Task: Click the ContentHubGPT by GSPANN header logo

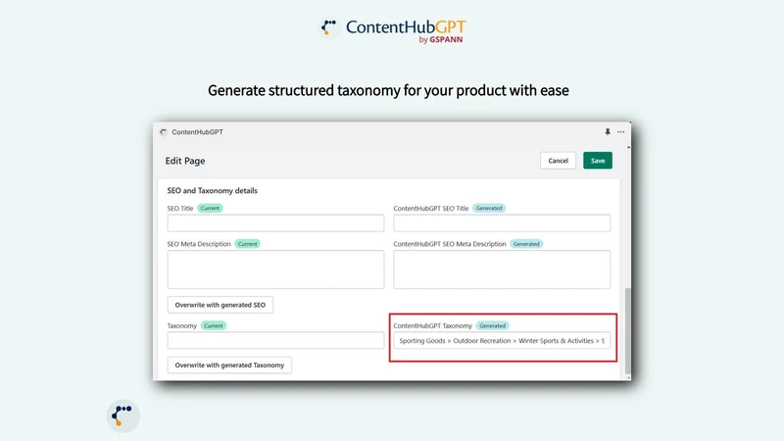Action: [393, 30]
